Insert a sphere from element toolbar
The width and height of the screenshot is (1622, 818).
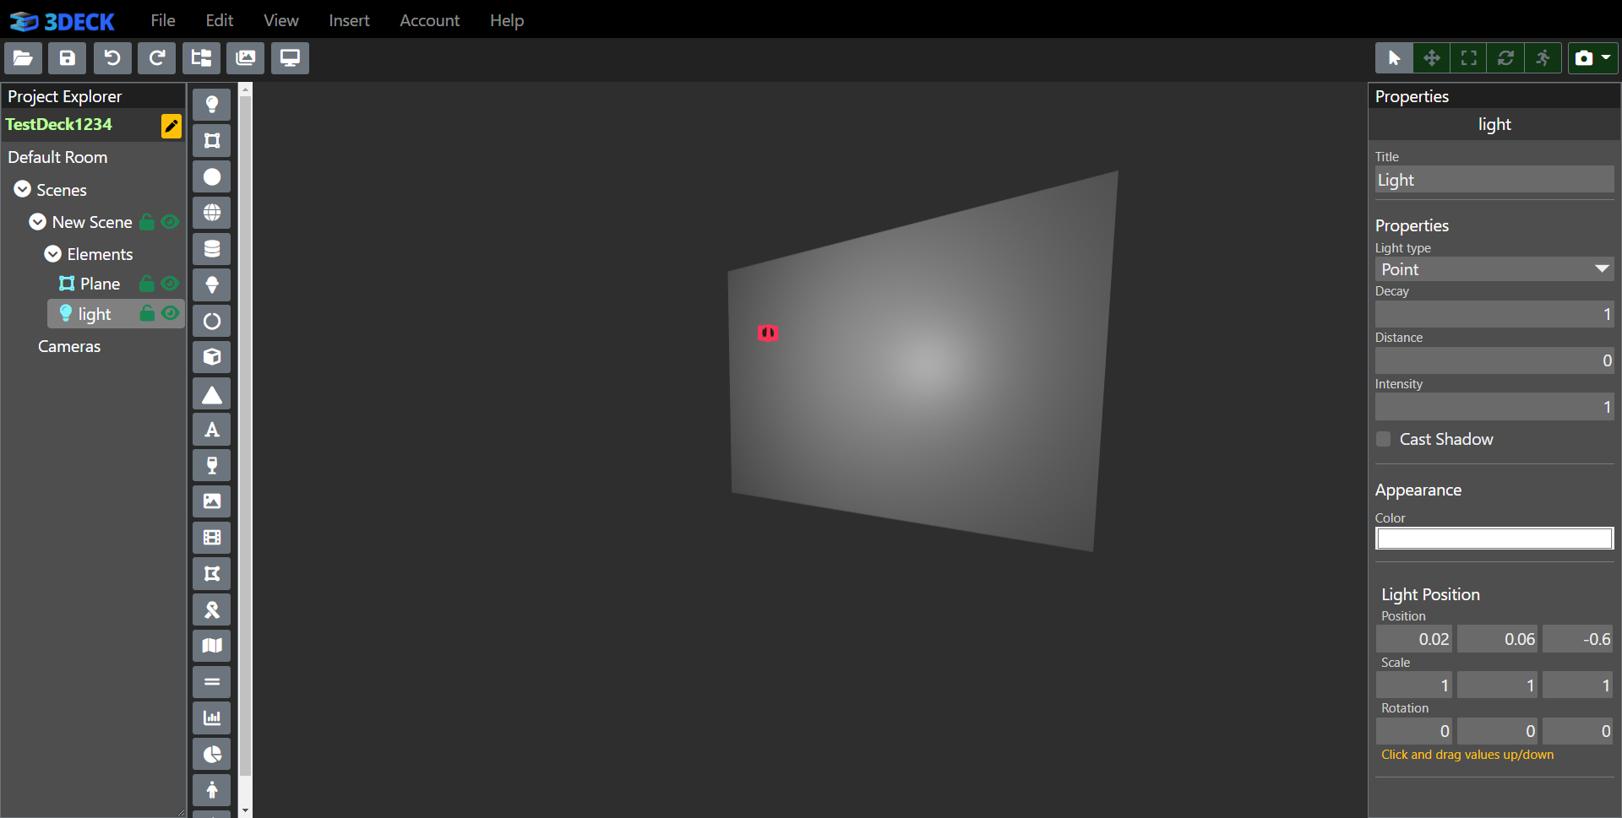(212, 177)
